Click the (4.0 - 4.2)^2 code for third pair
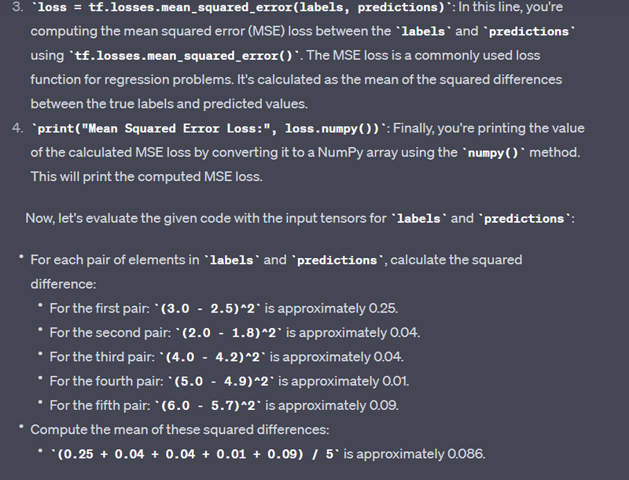Image resolution: width=629 pixels, height=480 pixels. [x=212, y=356]
